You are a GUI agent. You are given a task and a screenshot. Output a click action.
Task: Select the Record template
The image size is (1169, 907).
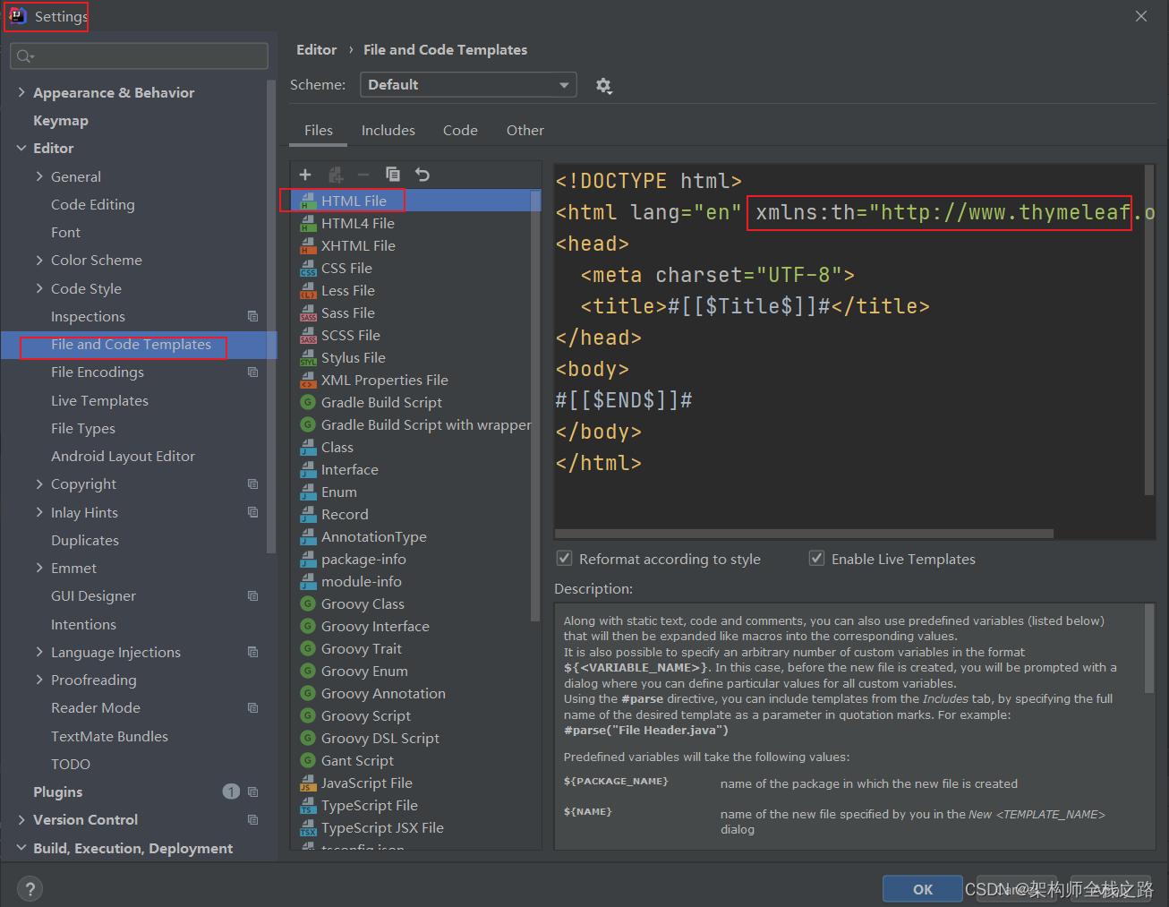(345, 514)
